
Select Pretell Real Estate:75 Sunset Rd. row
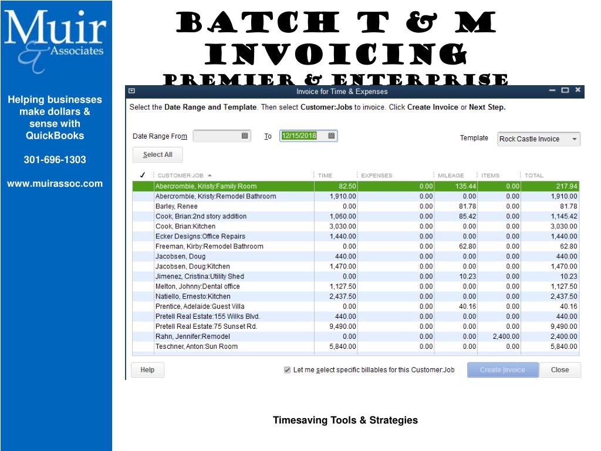coord(356,327)
